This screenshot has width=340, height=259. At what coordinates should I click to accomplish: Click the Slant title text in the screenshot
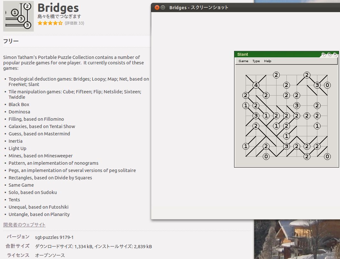[242, 54]
